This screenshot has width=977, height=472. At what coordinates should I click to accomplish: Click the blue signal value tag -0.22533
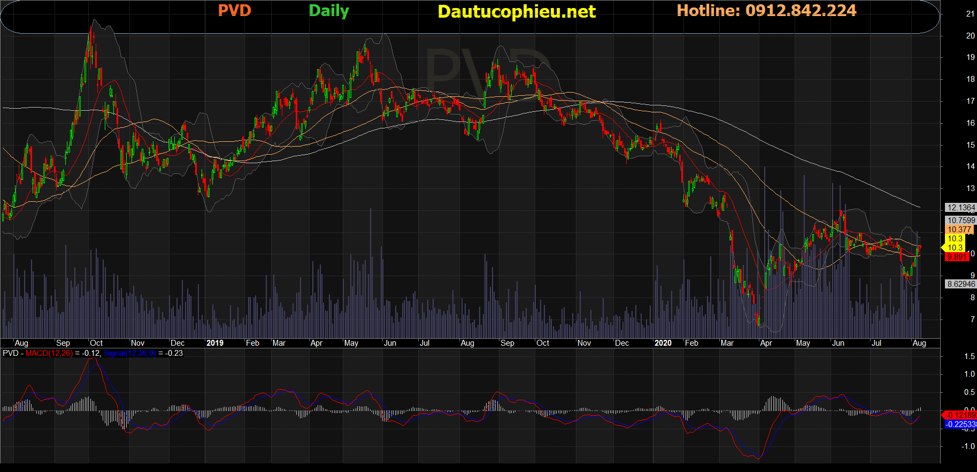point(960,424)
